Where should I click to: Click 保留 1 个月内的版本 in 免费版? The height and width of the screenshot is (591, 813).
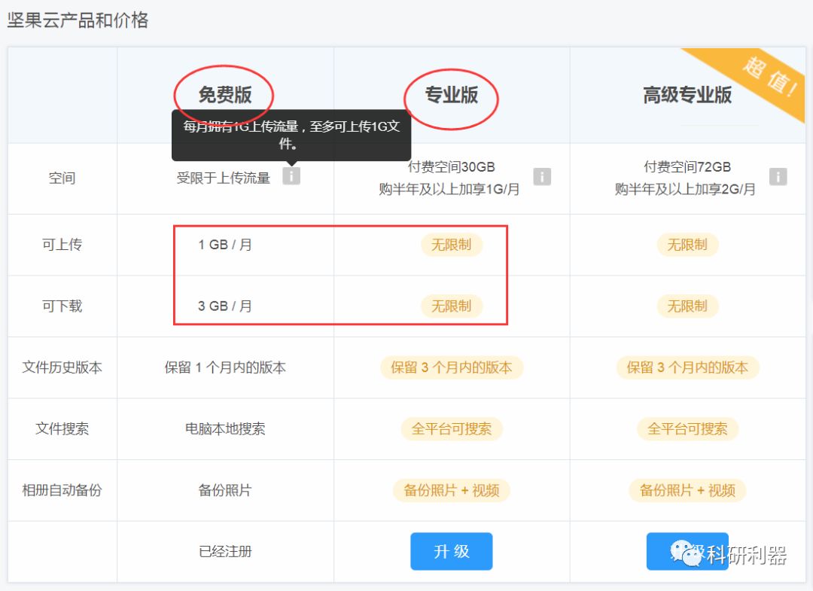click(225, 367)
